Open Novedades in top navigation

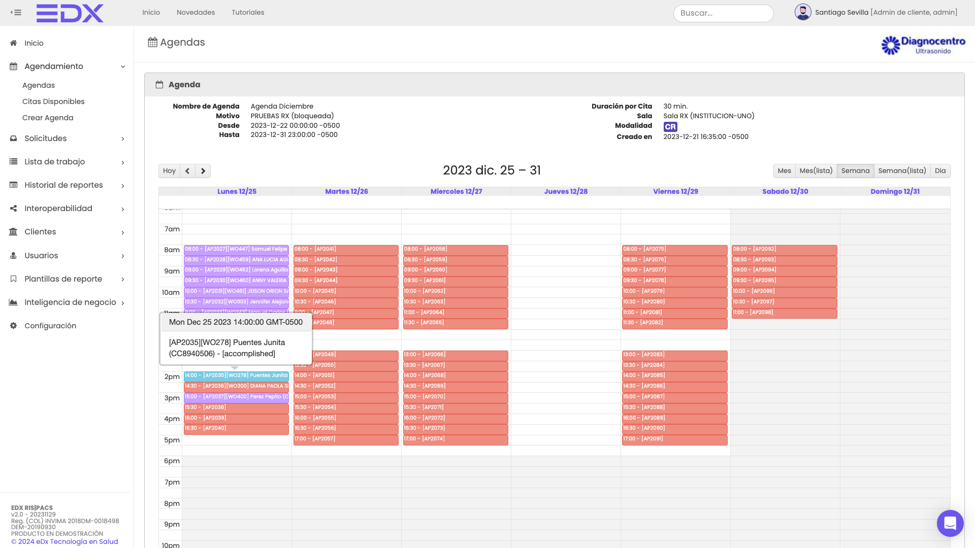point(196,12)
